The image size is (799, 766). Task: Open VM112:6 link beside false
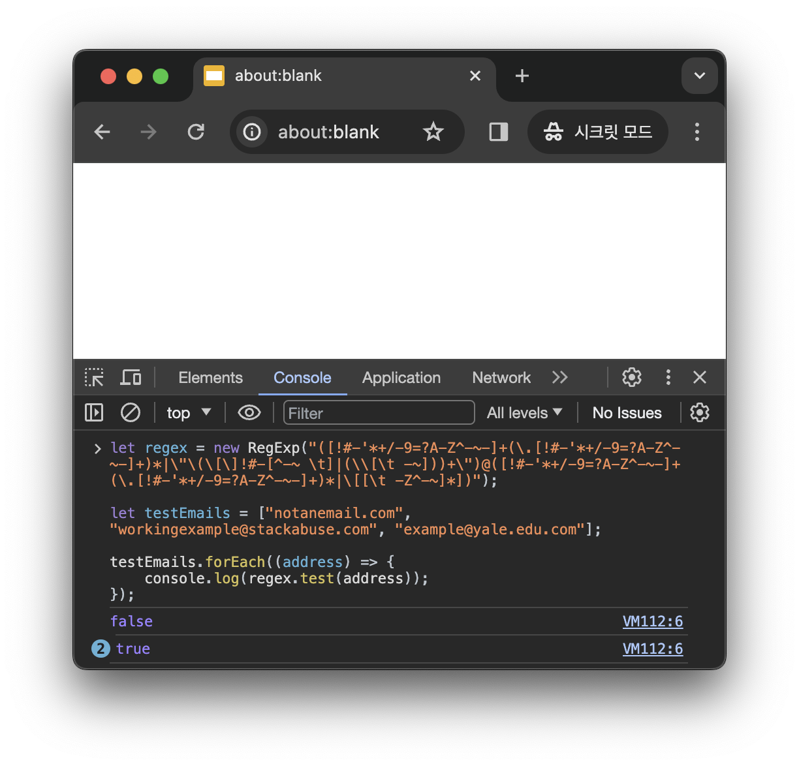pos(653,621)
